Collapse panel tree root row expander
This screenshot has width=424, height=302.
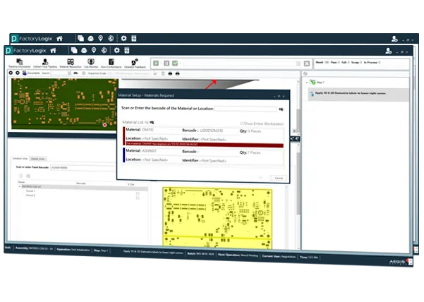tap(20, 186)
